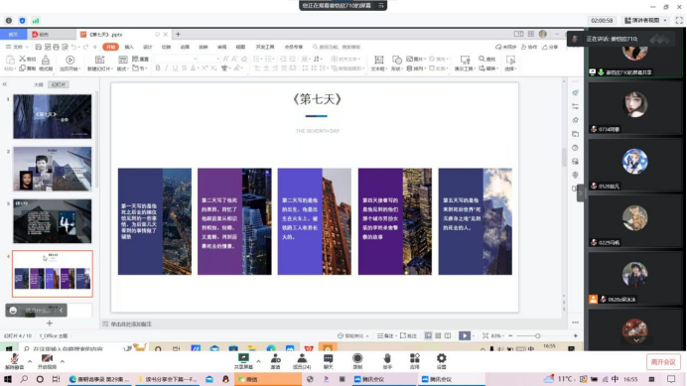Screen dimensions: 687x386
Task: Open meeting settings gear
Action: point(441,361)
